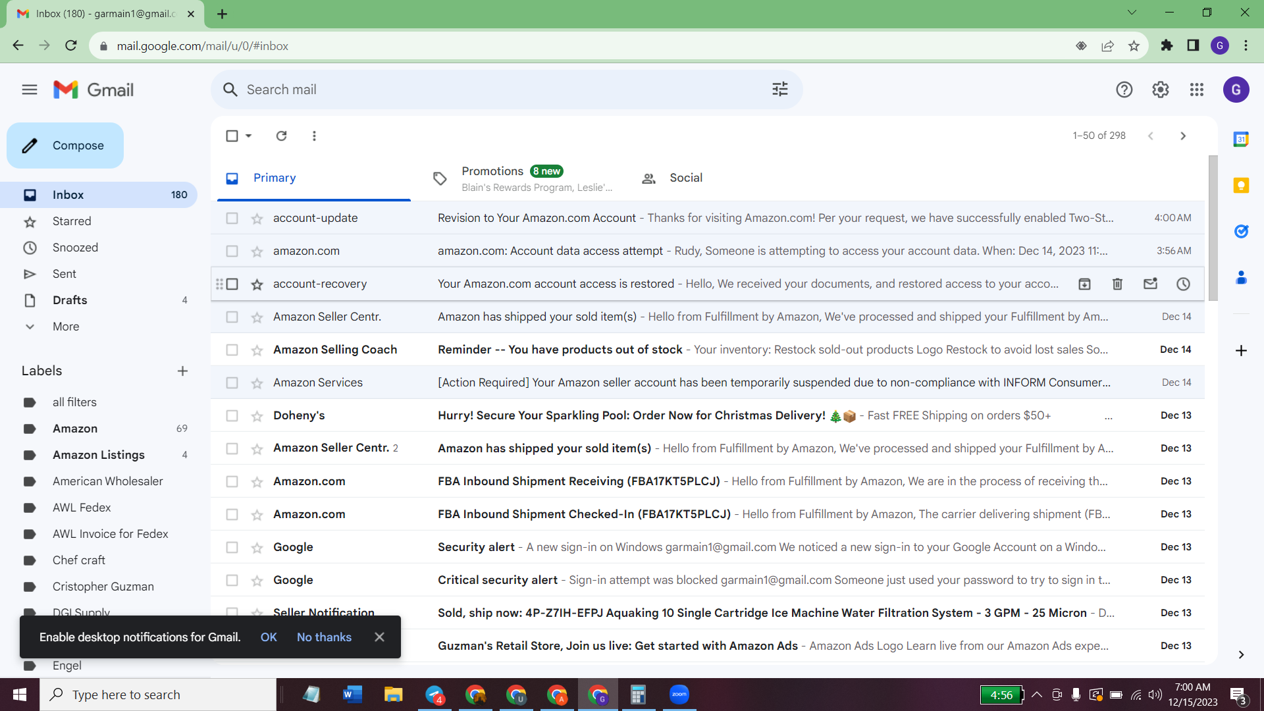Click the Windows Start button
This screenshot has height=711, width=1264.
pyautogui.click(x=20, y=695)
